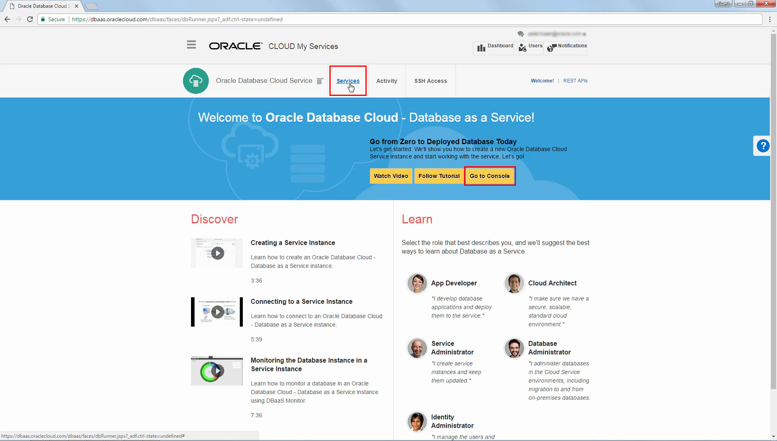This screenshot has height=441, width=777.
Task: Open the blue help question mark icon
Action: click(763, 146)
